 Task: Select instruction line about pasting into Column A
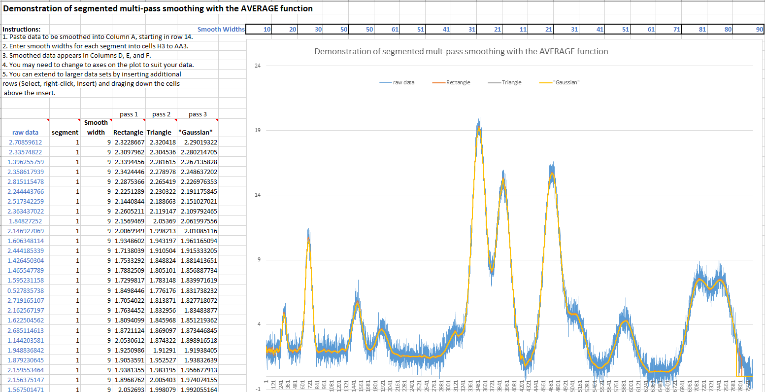98,36
